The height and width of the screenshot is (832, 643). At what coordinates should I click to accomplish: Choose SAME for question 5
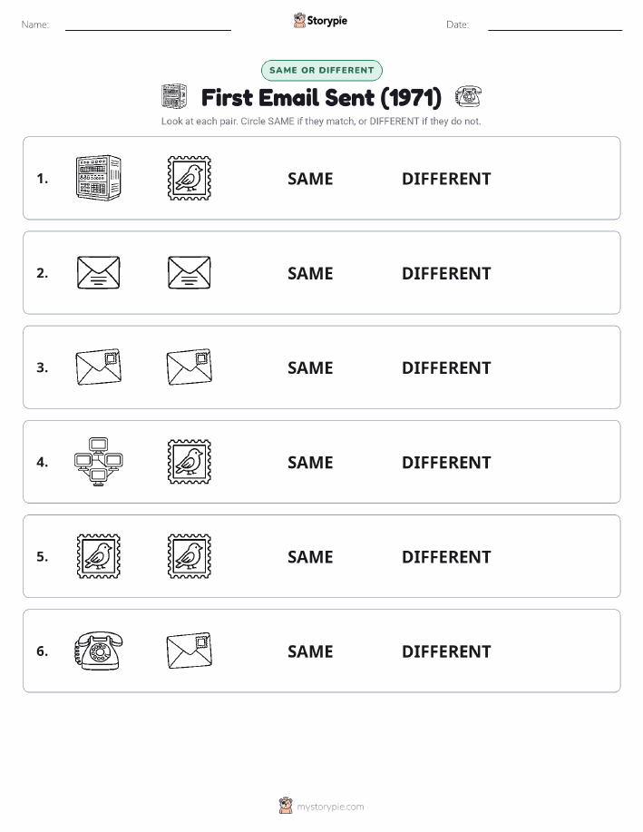[x=310, y=556]
